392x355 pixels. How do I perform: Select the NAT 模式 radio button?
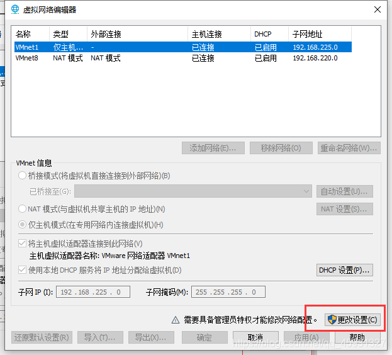click(22, 209)
